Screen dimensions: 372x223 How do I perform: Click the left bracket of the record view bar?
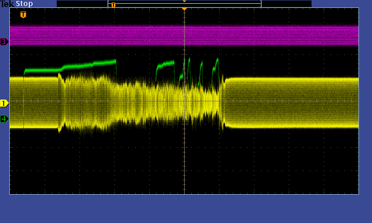tap(108, 4)
